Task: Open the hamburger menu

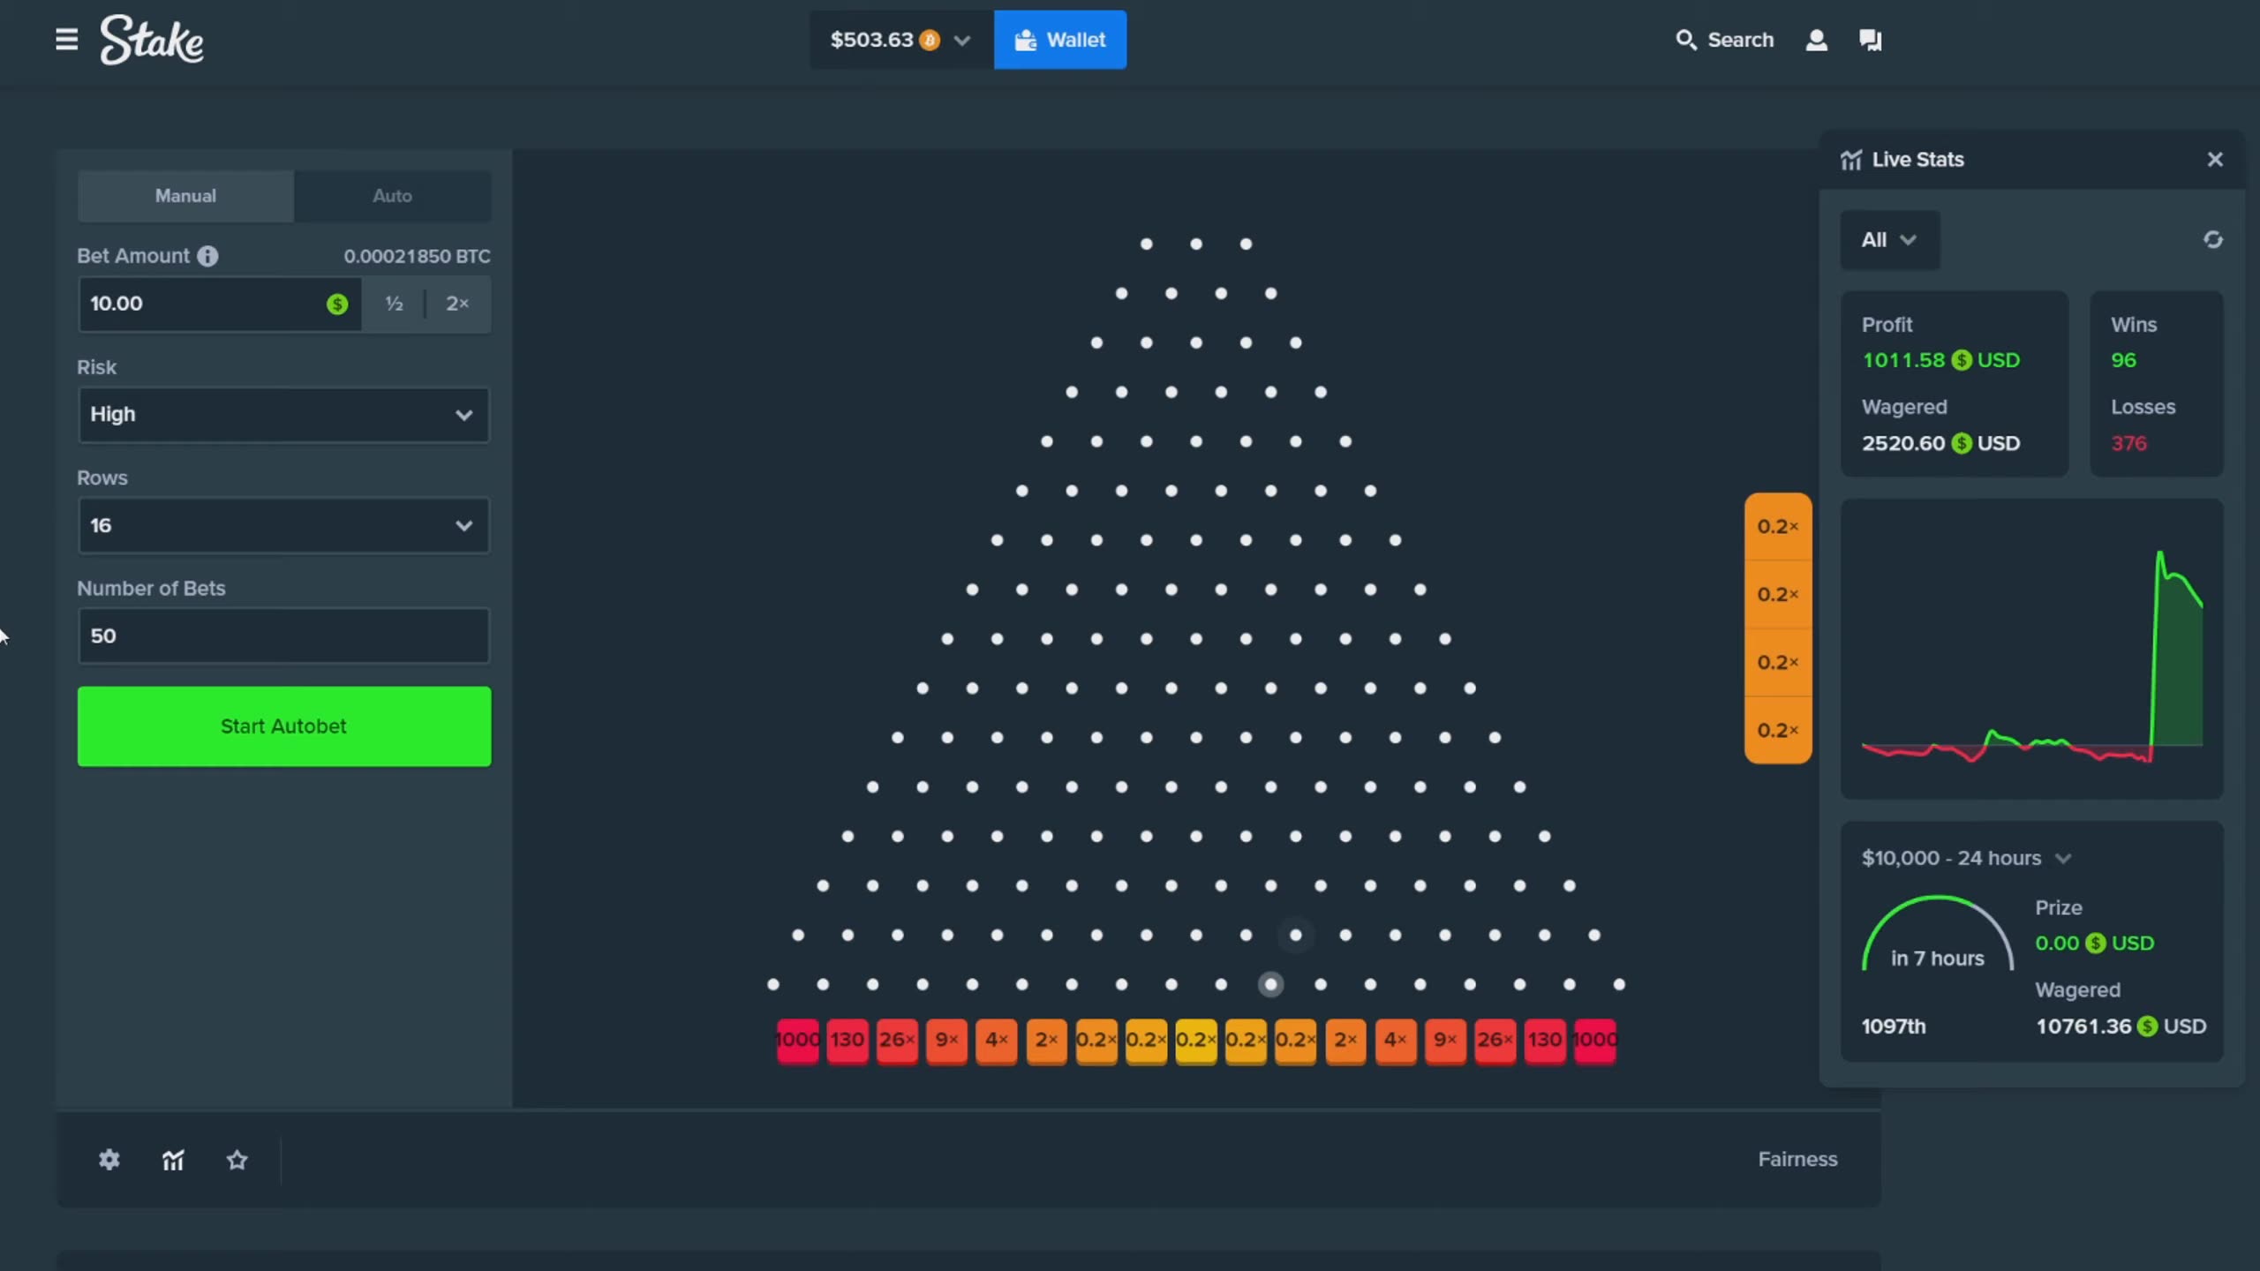Action: pos(66,40)
